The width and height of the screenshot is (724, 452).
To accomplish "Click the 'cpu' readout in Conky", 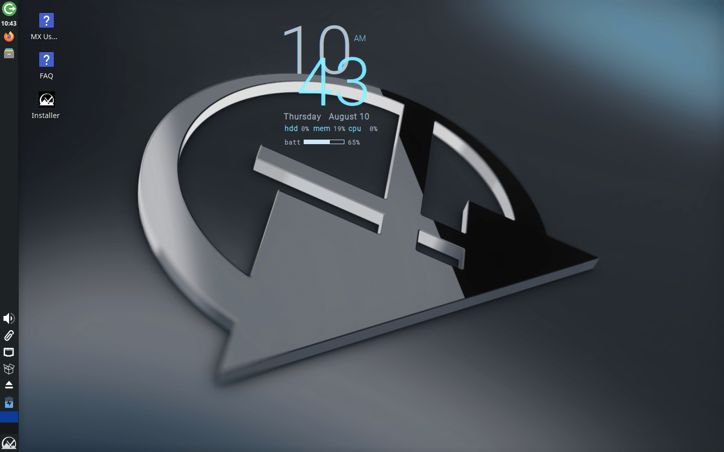I will 354,129.
